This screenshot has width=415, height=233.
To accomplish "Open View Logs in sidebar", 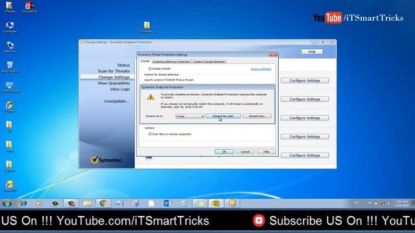I will coord(120,89).
